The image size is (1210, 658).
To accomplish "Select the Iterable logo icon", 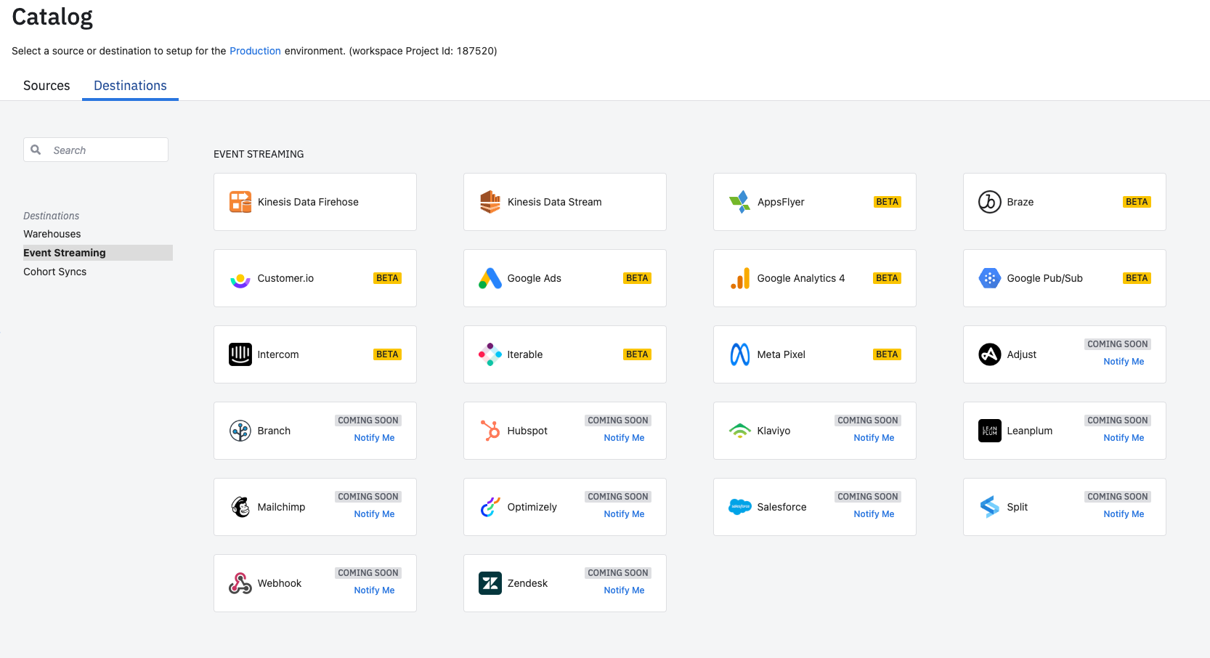I will (490, 354).
